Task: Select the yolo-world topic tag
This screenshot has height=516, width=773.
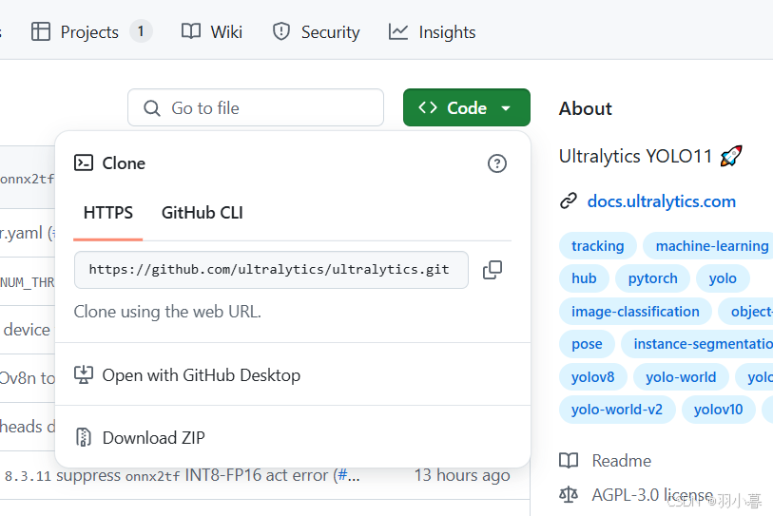Action: point(681,377)
